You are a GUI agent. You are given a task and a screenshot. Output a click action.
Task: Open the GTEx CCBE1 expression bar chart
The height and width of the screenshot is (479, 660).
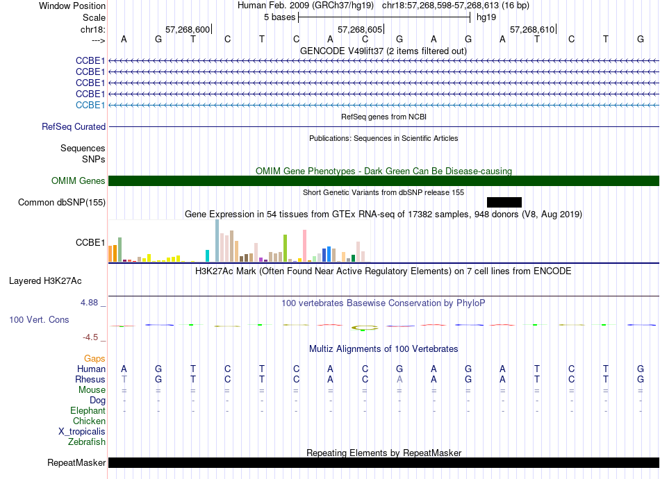point(239,241)
